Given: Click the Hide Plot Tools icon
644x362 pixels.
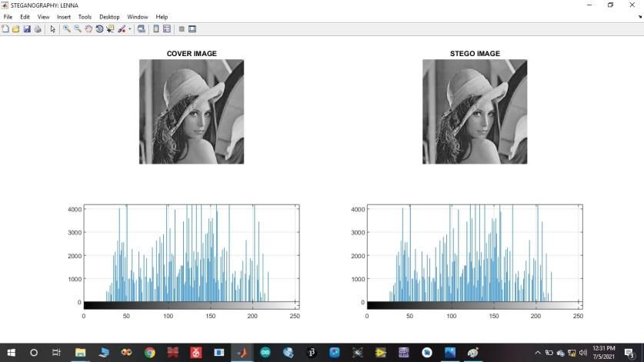Looking at the screenshot, I should click(182, 29).
